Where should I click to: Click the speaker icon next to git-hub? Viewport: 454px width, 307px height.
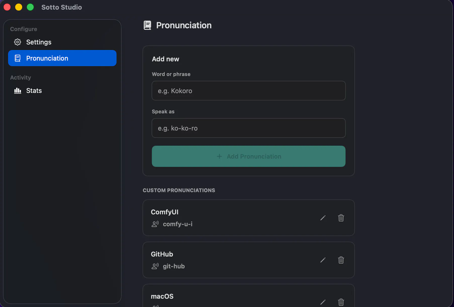pyautogui.click(x=155, y=266)
